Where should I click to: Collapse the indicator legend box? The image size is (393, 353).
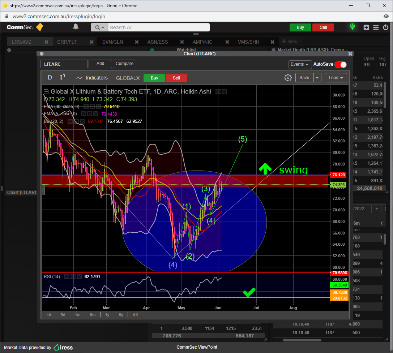pos(46,92)
